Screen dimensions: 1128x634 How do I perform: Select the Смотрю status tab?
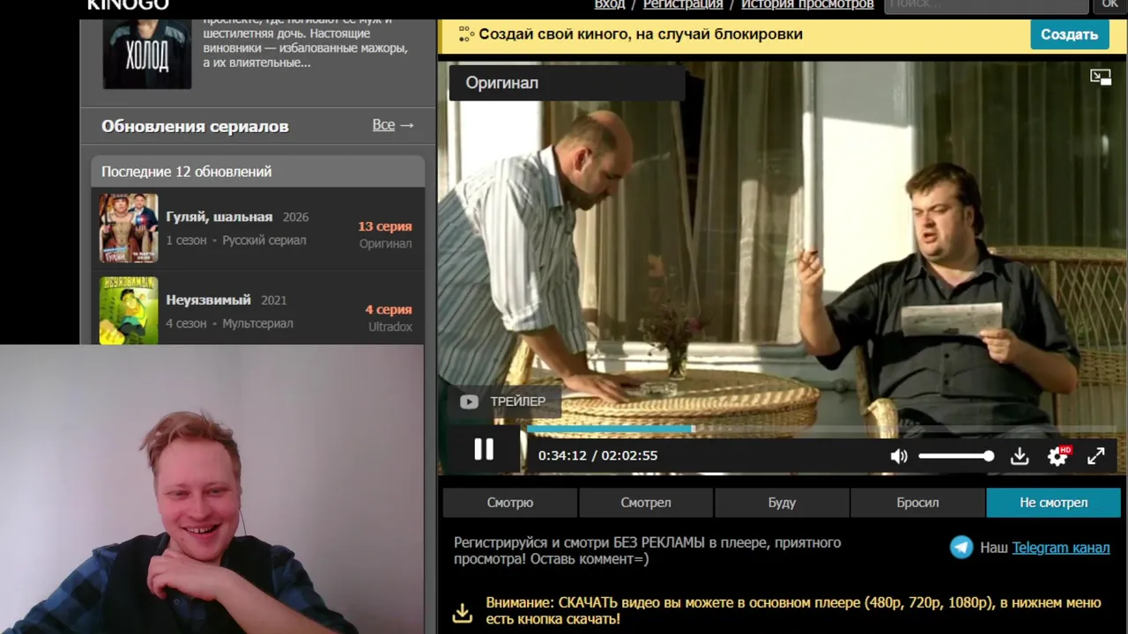(510, 503)
